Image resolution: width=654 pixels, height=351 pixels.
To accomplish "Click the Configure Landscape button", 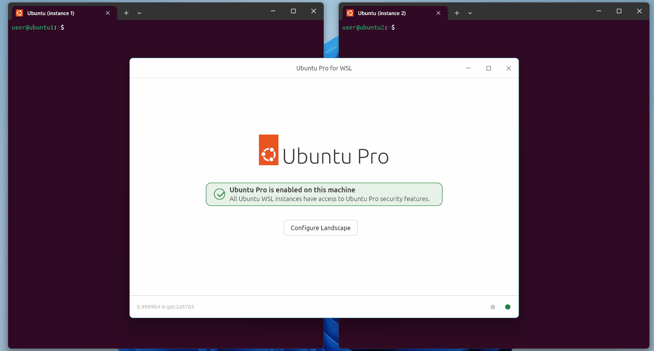I will pyautogui.click(x=321, y=228).
